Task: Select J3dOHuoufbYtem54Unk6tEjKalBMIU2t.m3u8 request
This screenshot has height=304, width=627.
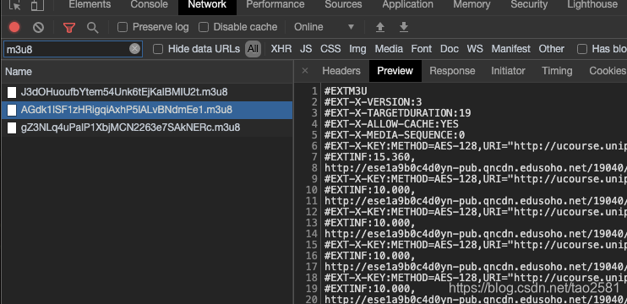Action: coord(146,92)
